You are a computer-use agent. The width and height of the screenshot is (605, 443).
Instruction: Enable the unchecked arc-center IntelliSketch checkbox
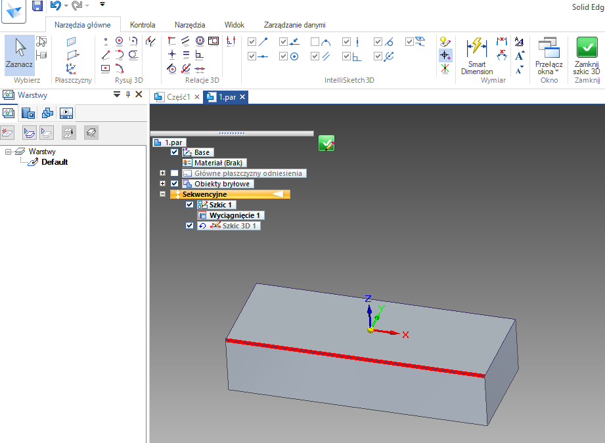pos(315,41)
